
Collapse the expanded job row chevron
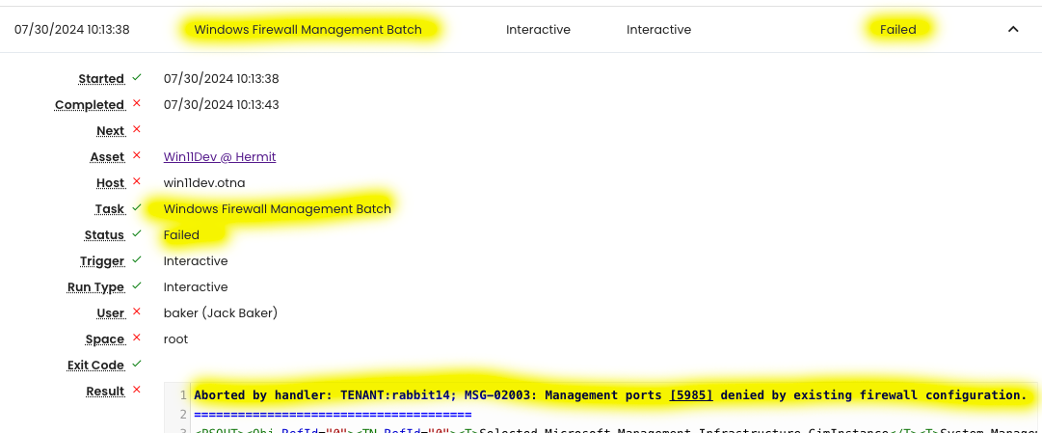point(1013,30)
